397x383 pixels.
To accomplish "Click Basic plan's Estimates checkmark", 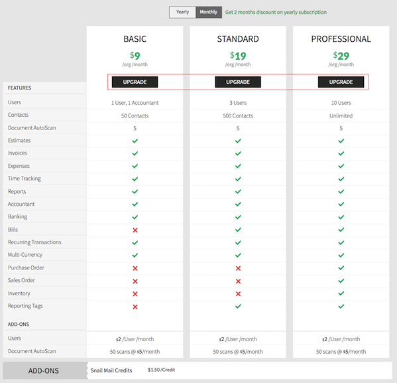I will click(135, 141).
